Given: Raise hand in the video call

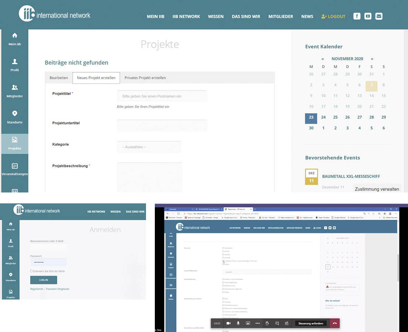Looking at the screenshot, I should pyautogui.click(x=267, y=323).
